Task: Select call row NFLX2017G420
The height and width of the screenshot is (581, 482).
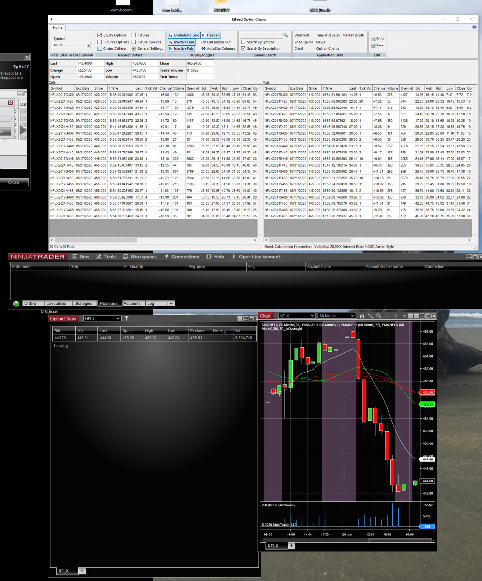Action: click(155, 95)
